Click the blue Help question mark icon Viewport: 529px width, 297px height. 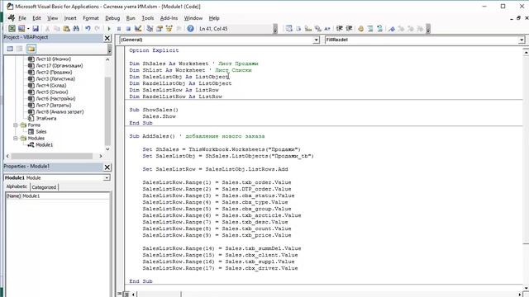(190, 29)
